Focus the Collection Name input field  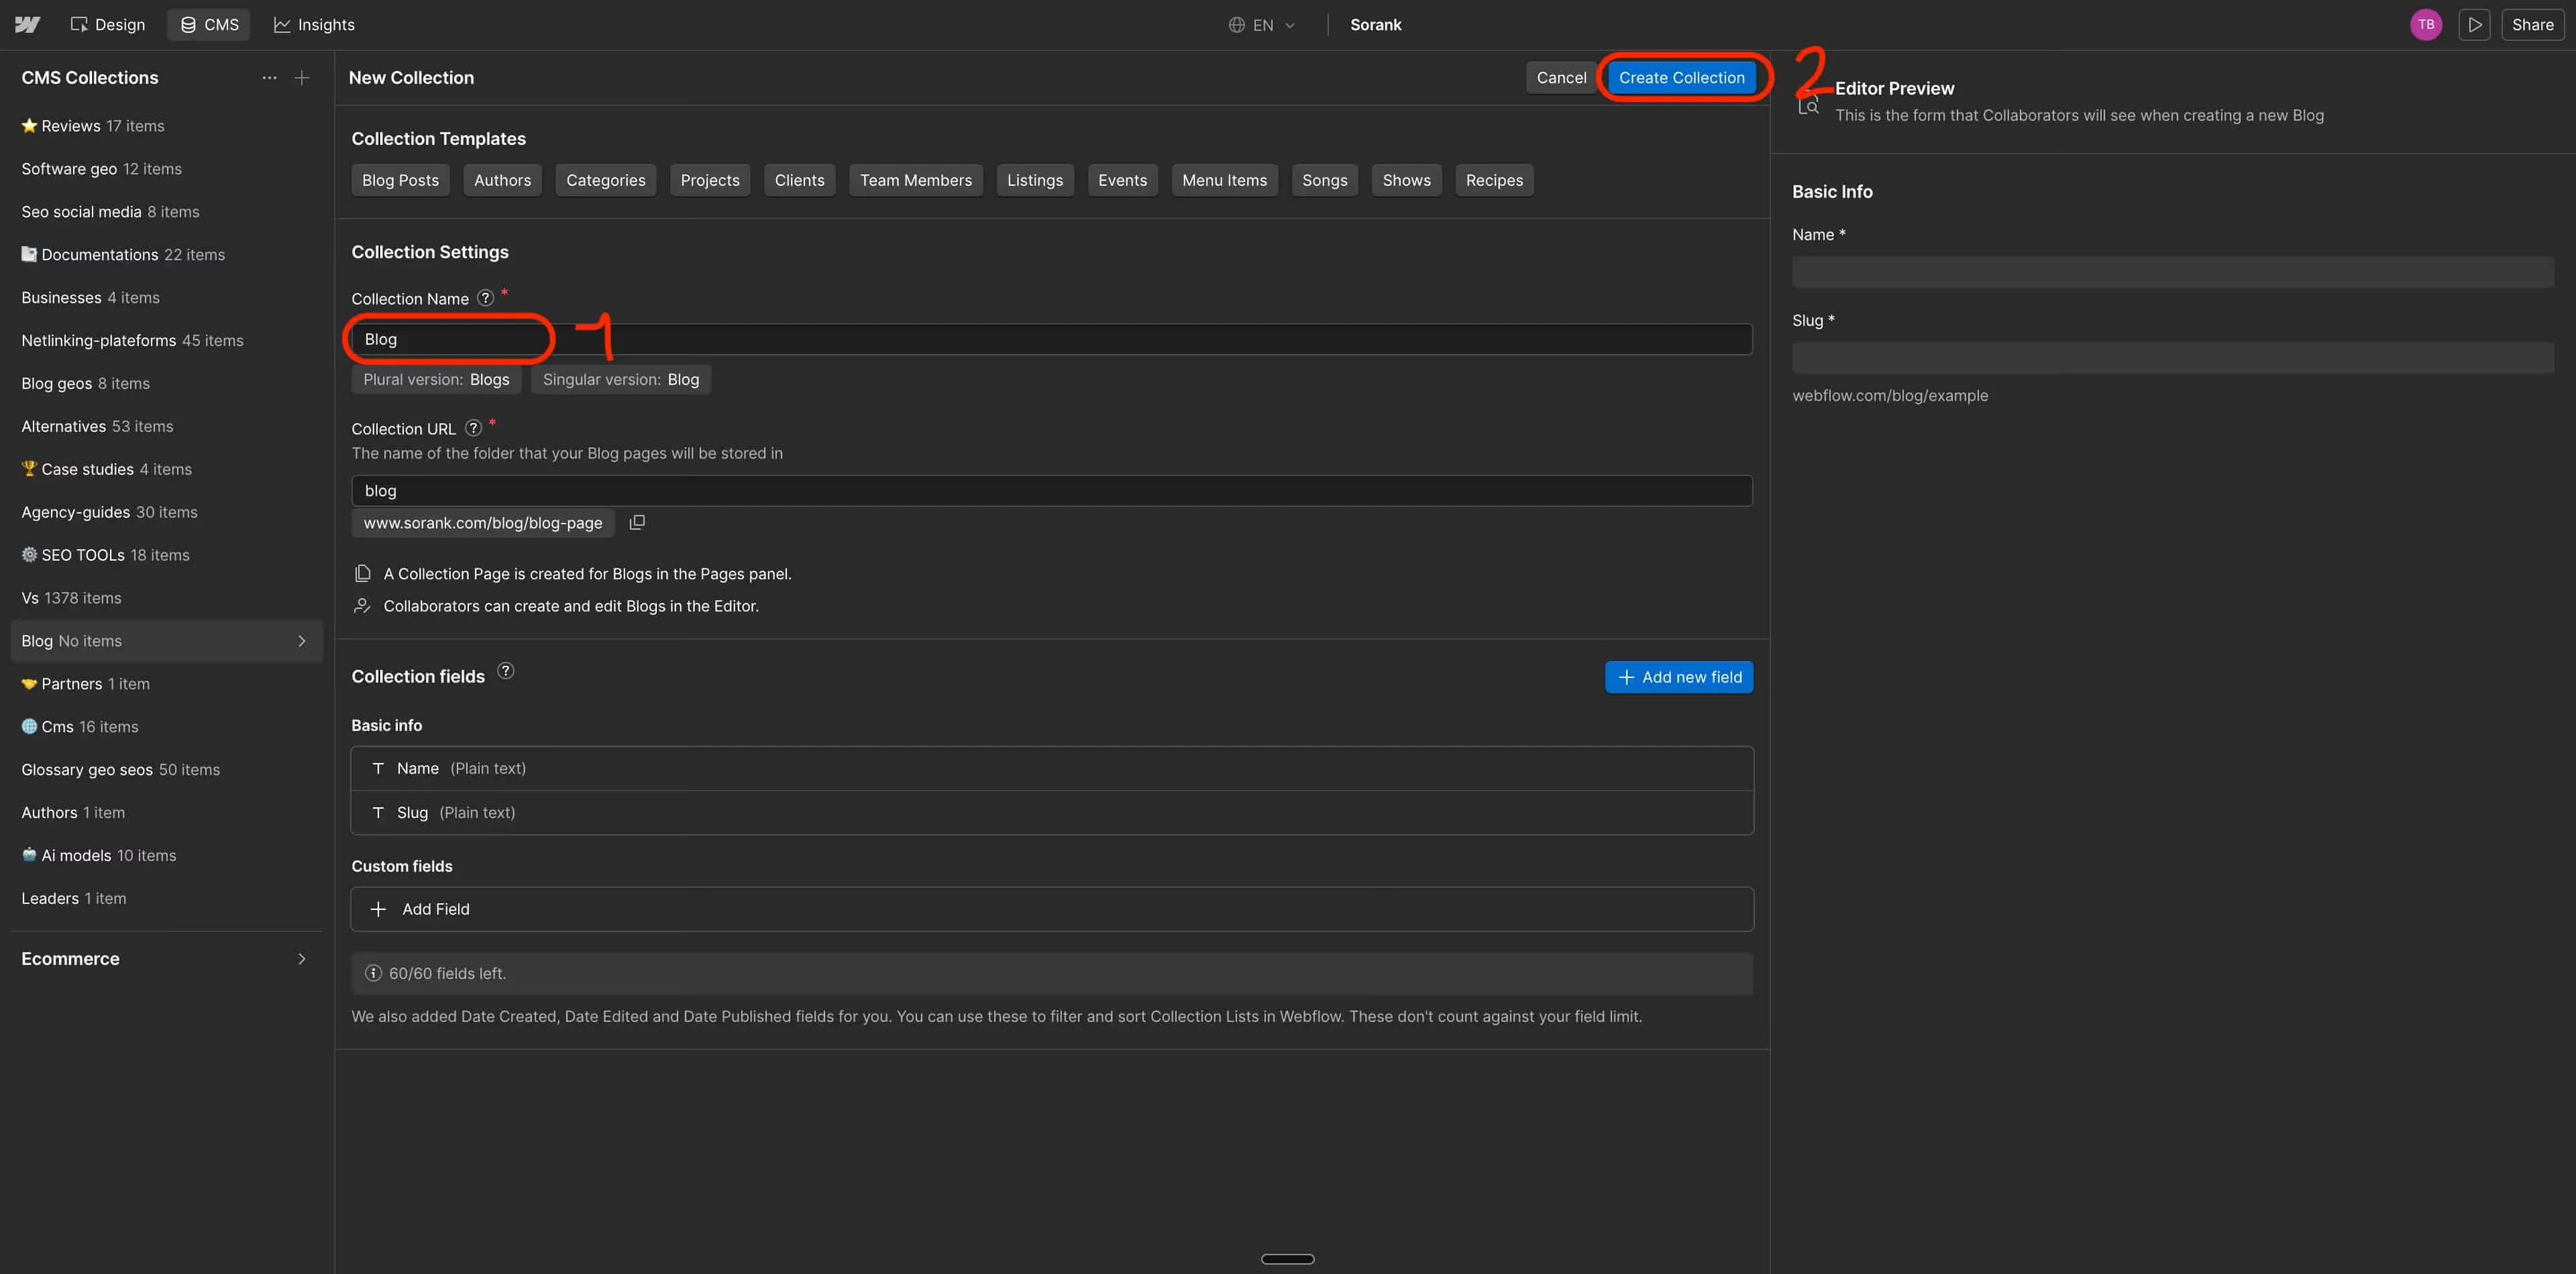click(1051, 339)
